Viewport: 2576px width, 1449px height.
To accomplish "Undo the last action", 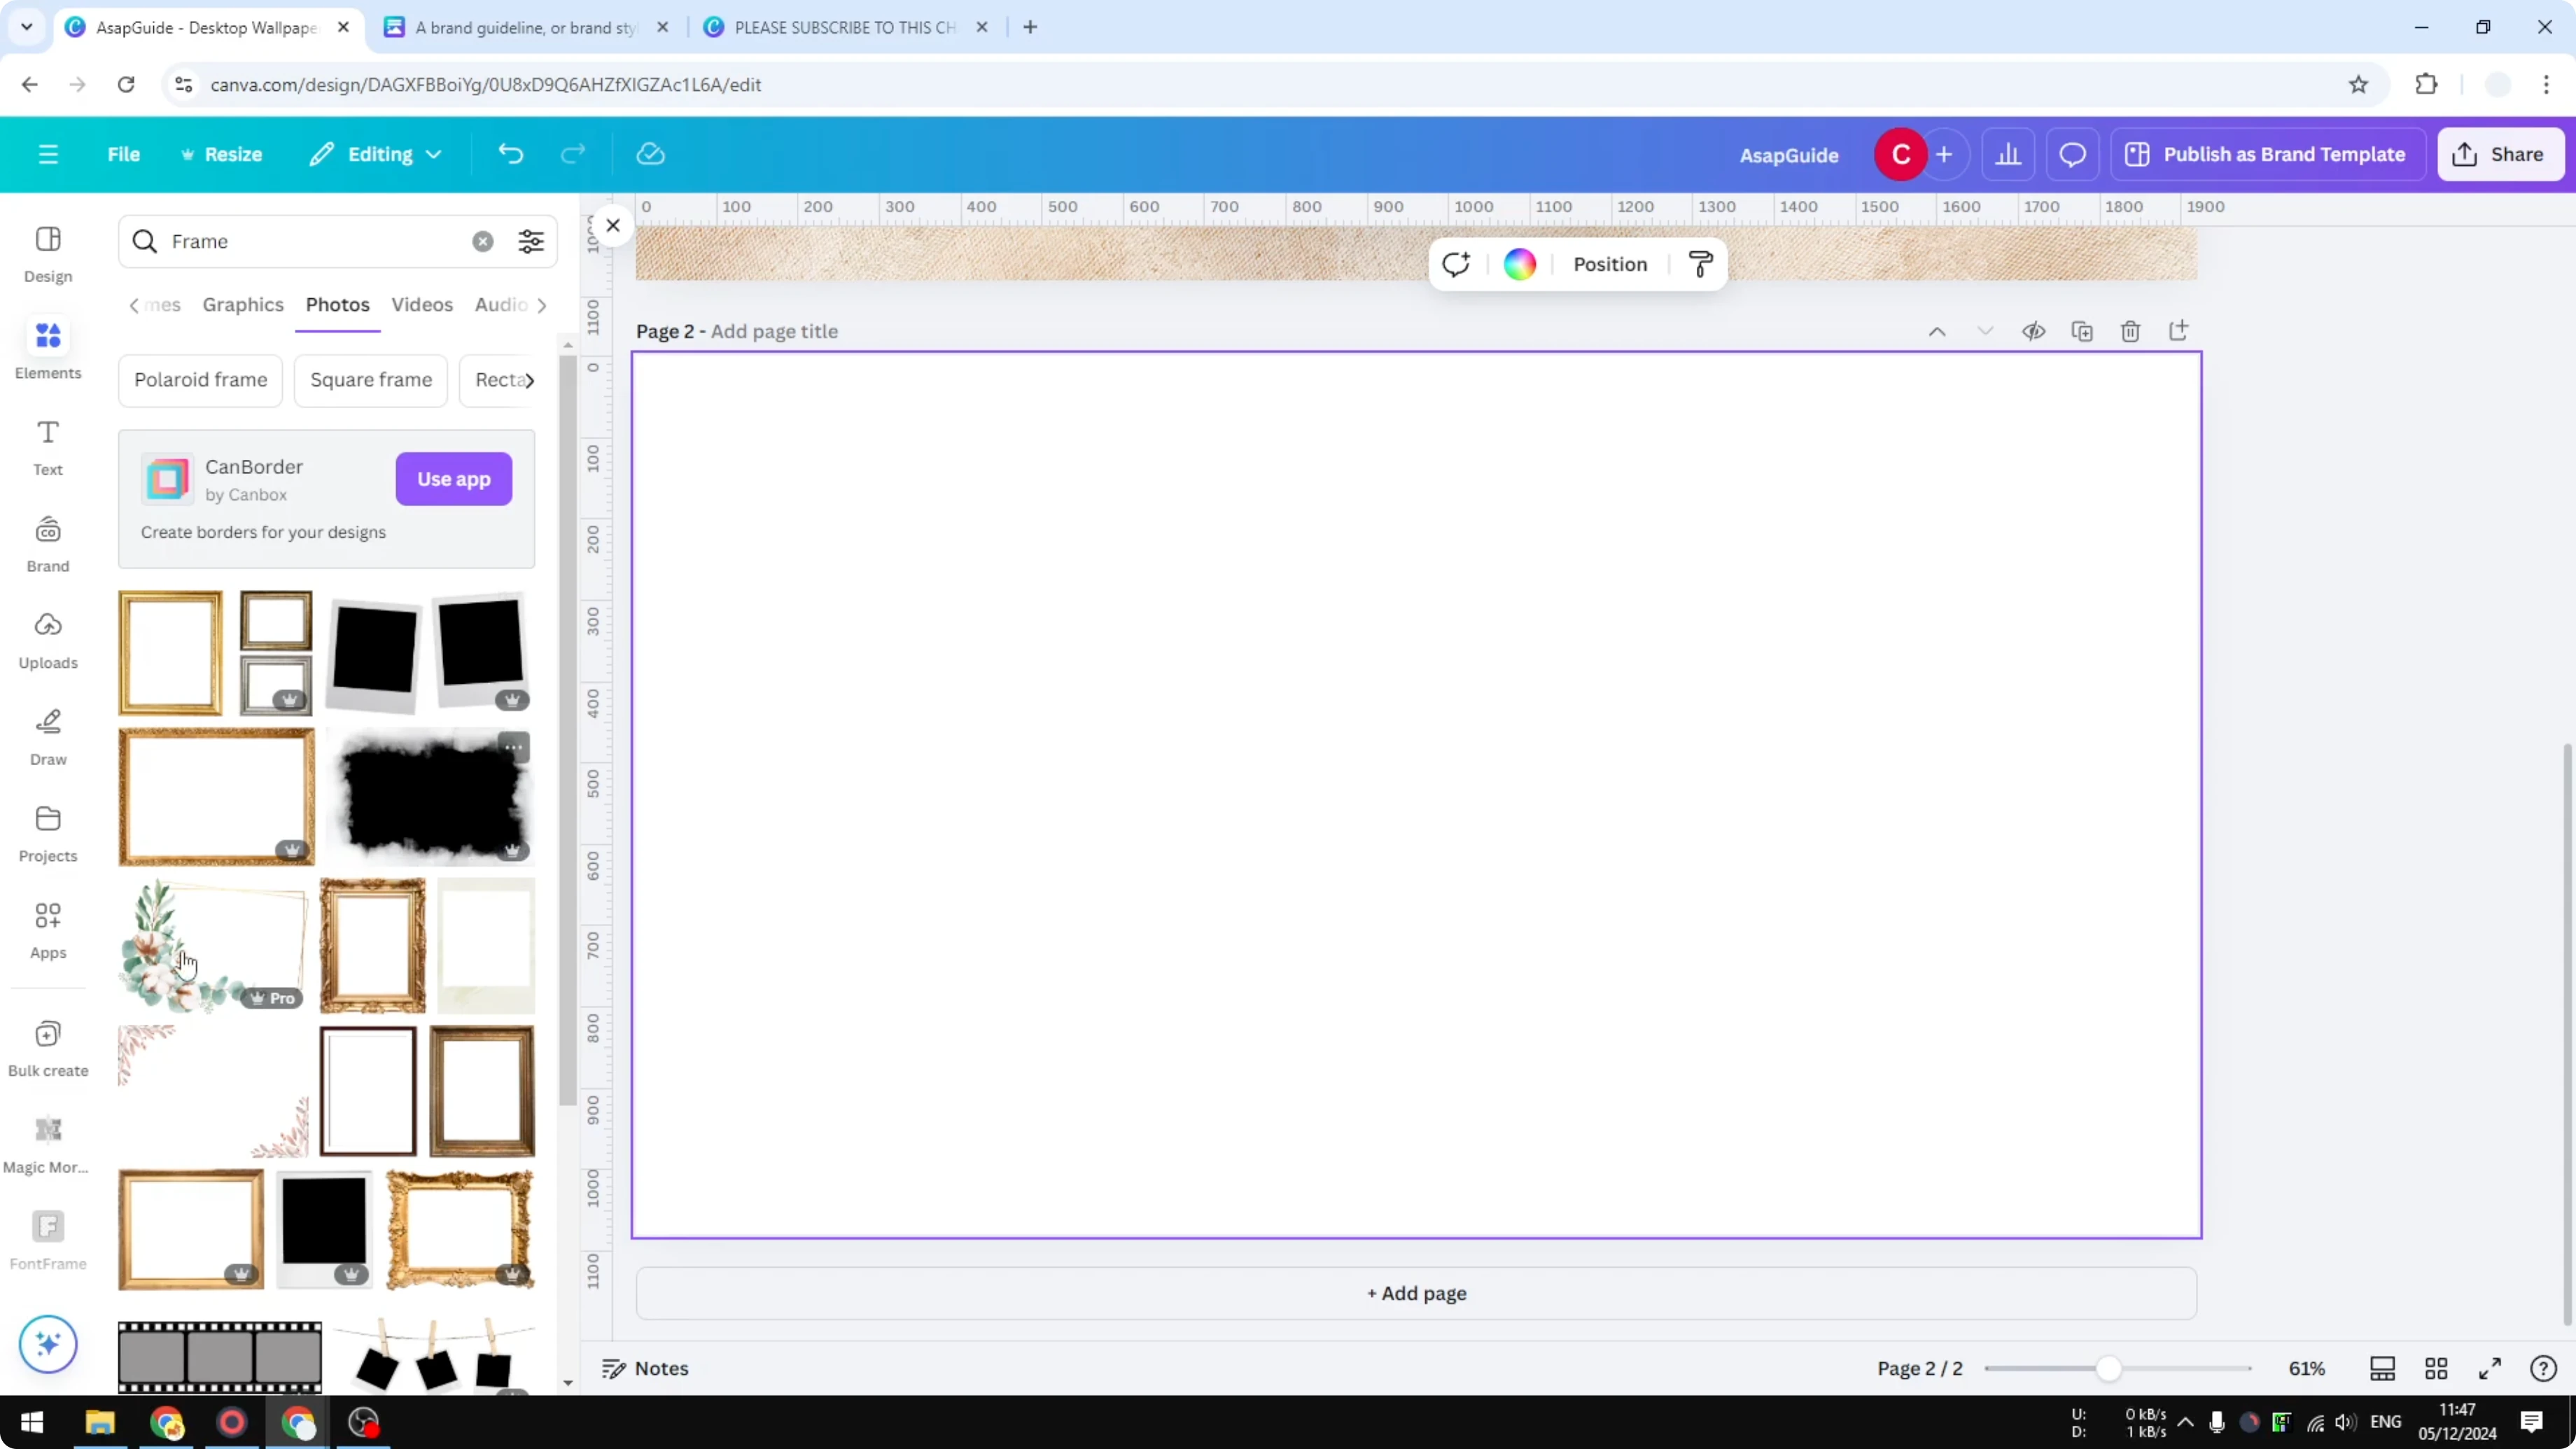I will (x=511, y=153).
